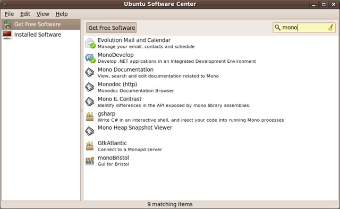Click the Get Free Software breadcrumb button
Viewport: 340px width, 209px height.
point(112,28)
